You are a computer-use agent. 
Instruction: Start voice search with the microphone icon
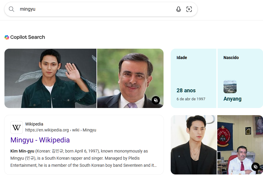(x=178, y=9)
